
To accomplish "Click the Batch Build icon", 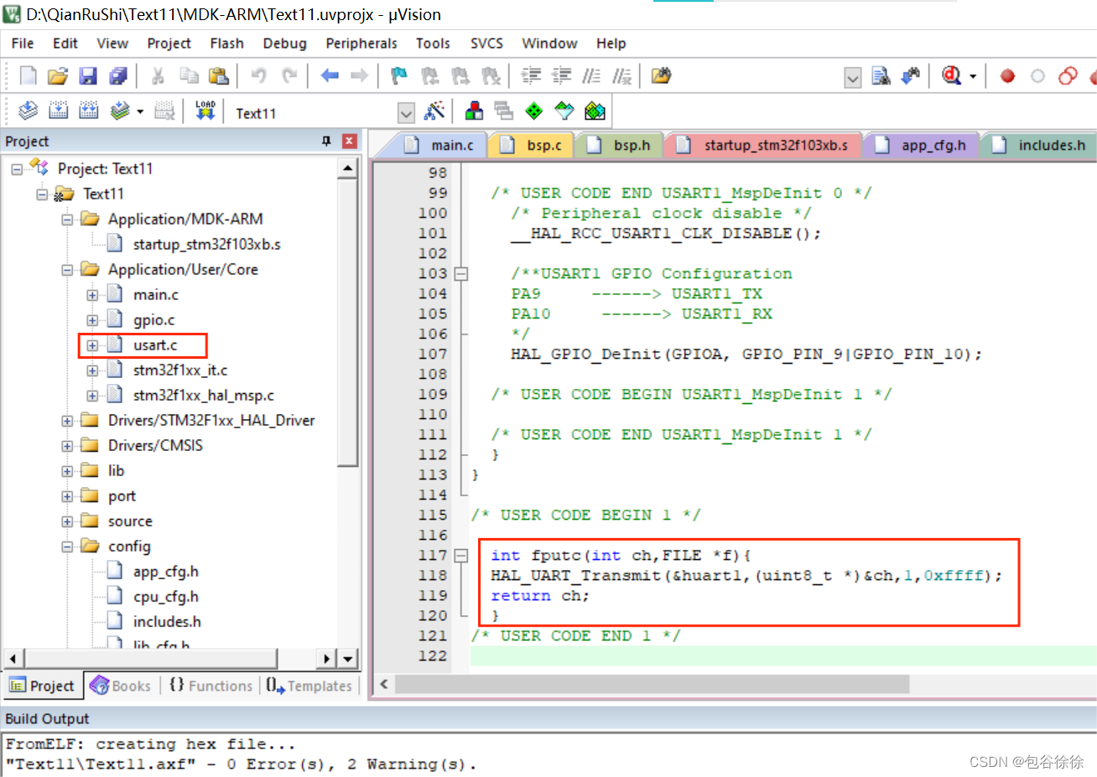I will point(119,111).
